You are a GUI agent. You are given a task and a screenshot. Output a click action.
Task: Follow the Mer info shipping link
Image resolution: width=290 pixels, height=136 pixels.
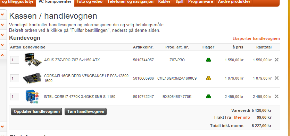242,117
